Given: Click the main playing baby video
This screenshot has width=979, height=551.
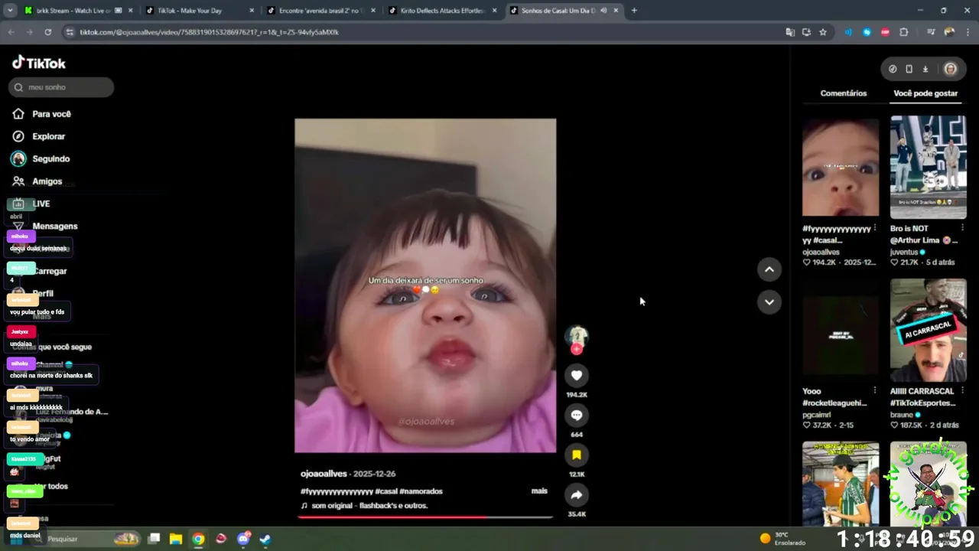Looking at the screenshot, I should (x=425, y=285).
